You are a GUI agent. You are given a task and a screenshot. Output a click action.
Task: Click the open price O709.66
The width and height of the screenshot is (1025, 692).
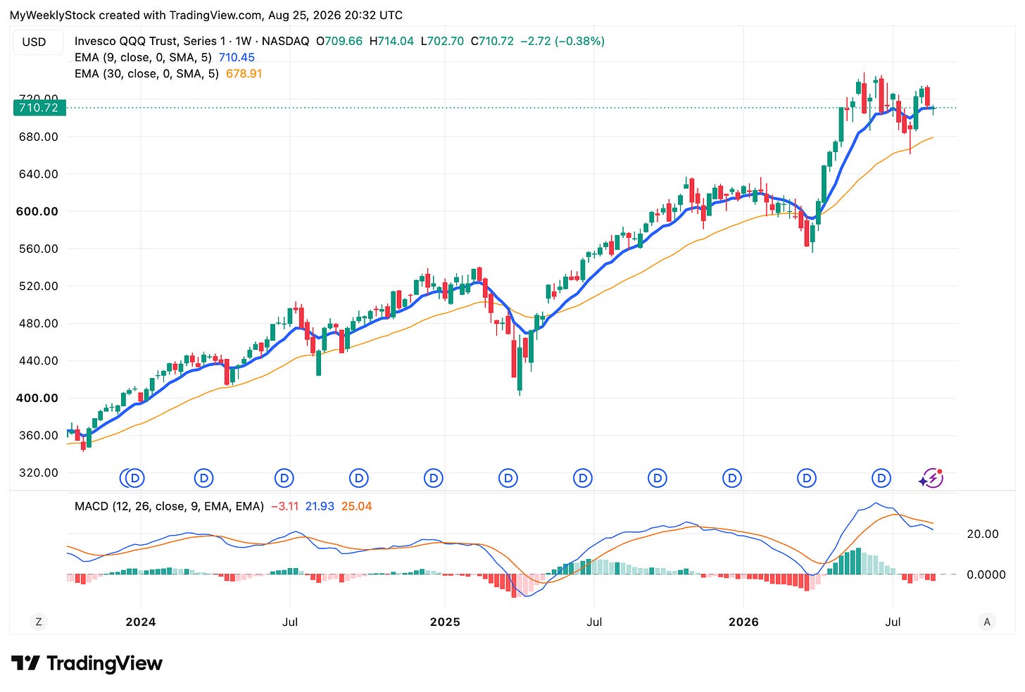point(339,41)
